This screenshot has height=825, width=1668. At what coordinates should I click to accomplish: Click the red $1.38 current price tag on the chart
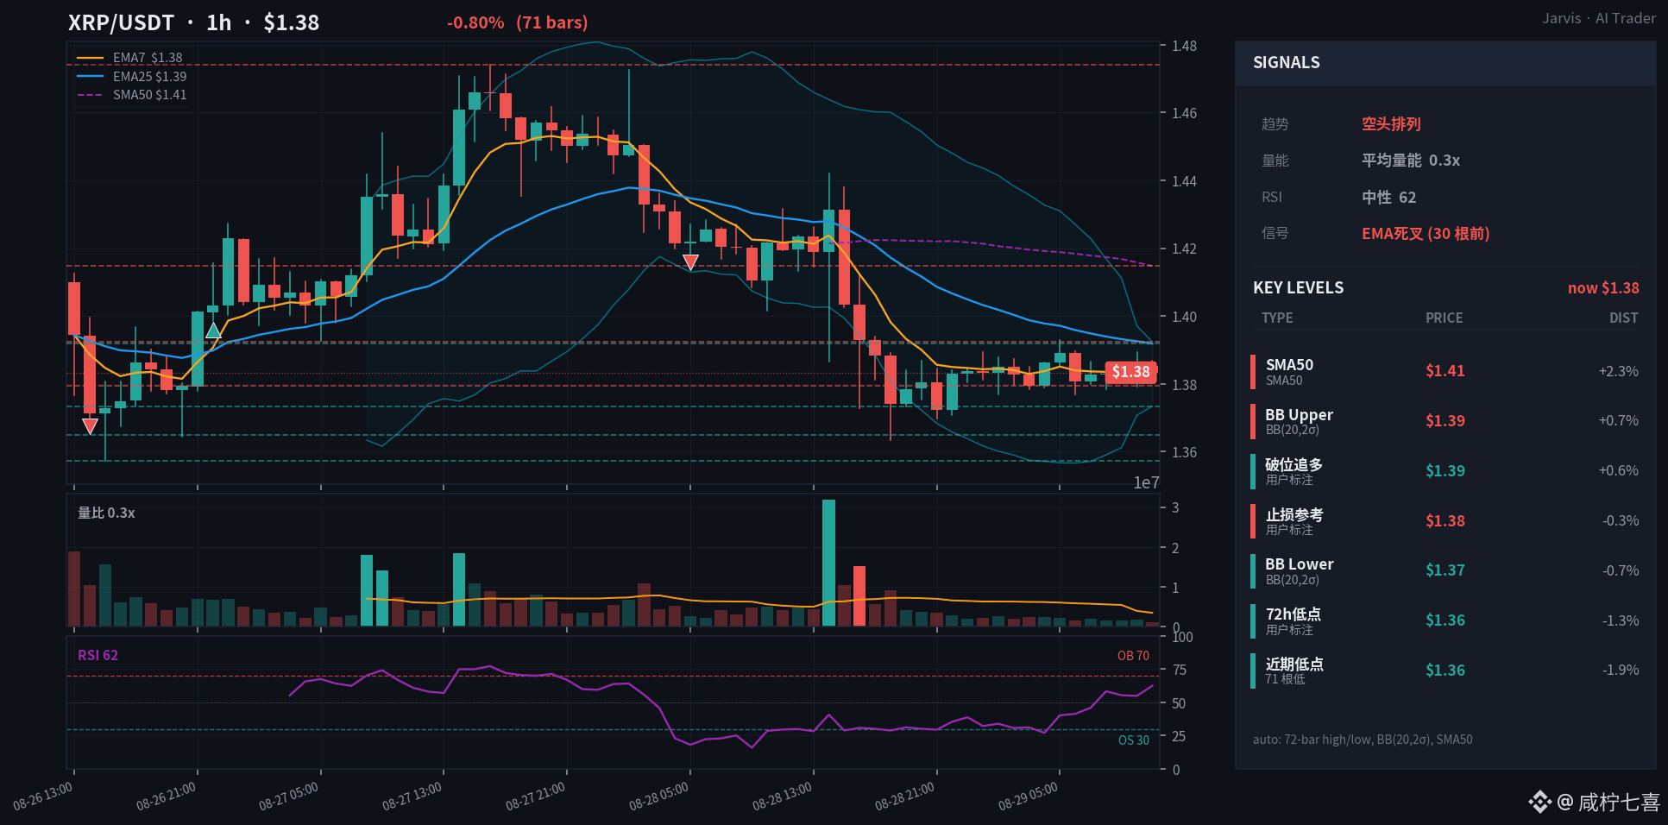click(x=1130, y=372)
